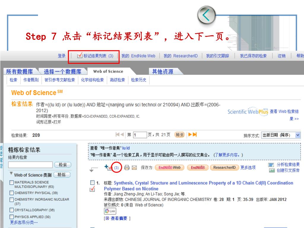Collapse the Web of Science 类别 section
This screenshot has height=228, width=304.
(x=11, y=173)
